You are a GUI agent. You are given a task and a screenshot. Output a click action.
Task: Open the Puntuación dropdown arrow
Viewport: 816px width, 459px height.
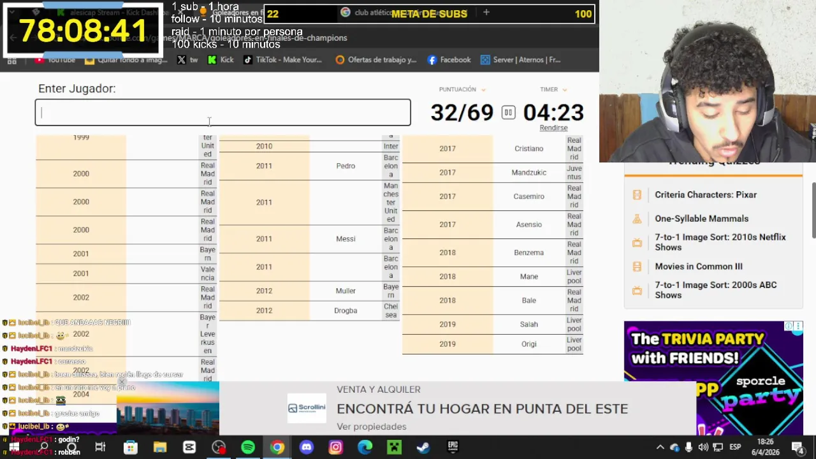[483, 90]
